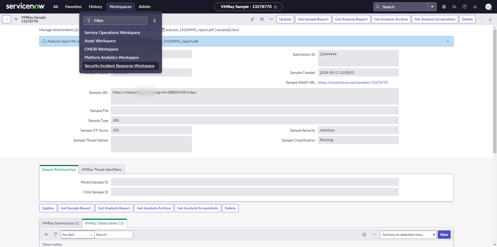Viewport: 497px width, 247px height.
Task: Click top Get Analysis Screenshots button
Action: point(435,19)
